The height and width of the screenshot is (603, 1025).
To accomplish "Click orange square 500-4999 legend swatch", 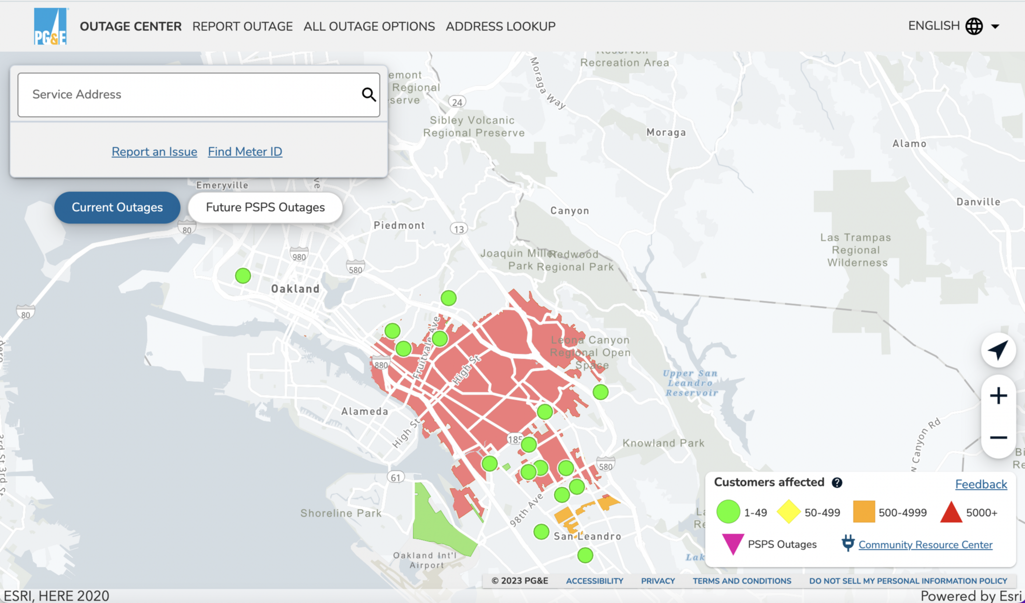I will (x=864, y=512).
